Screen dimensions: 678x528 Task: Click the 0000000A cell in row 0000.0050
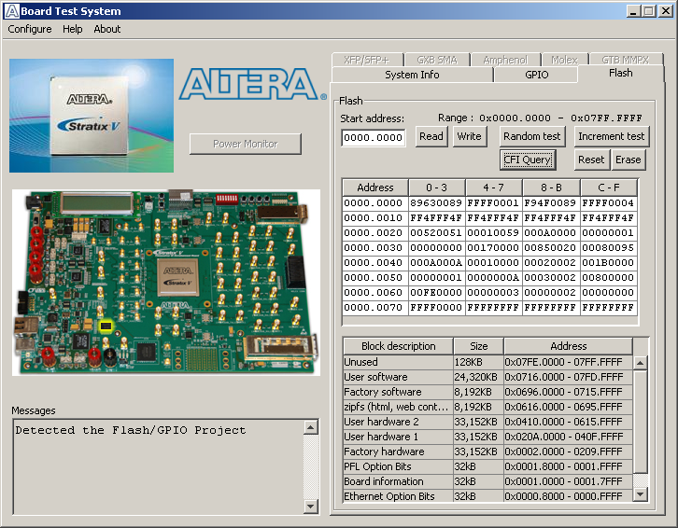point(493,278)
